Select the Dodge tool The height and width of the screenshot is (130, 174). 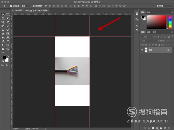pos(8,37)
